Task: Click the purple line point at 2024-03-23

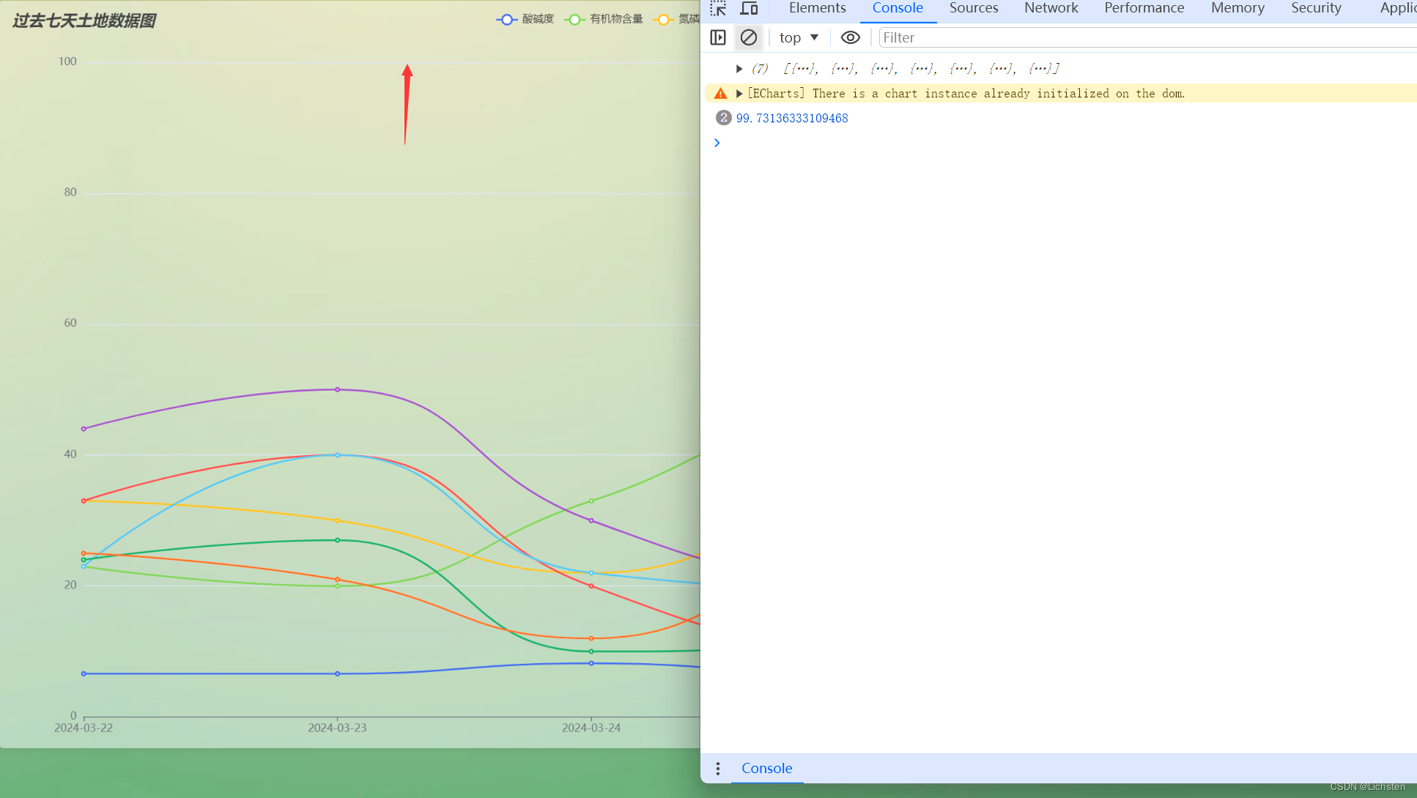Action: (x=337, y=390)
